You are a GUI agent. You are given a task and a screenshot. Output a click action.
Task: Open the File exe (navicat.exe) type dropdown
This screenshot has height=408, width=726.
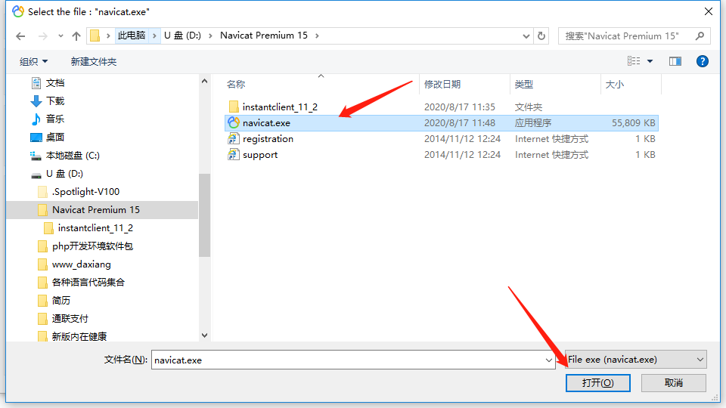(x=636, y=360)
